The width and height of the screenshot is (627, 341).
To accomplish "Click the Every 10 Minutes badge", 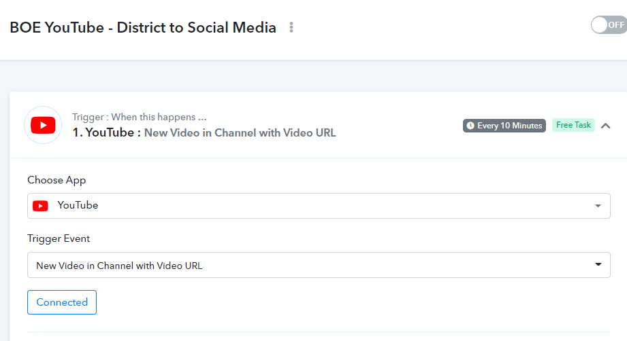I will tap(504, 126).
